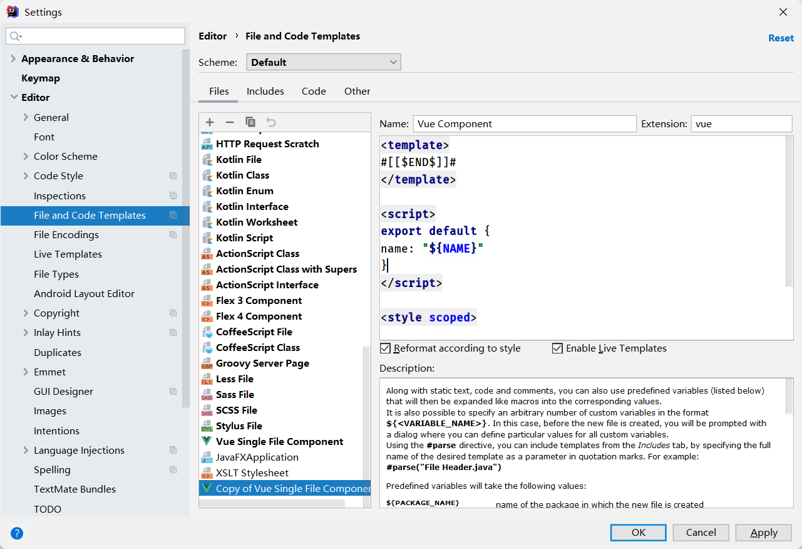Click the Description pane vertical scrollbar
802x549 pixels.
point(789,396)
